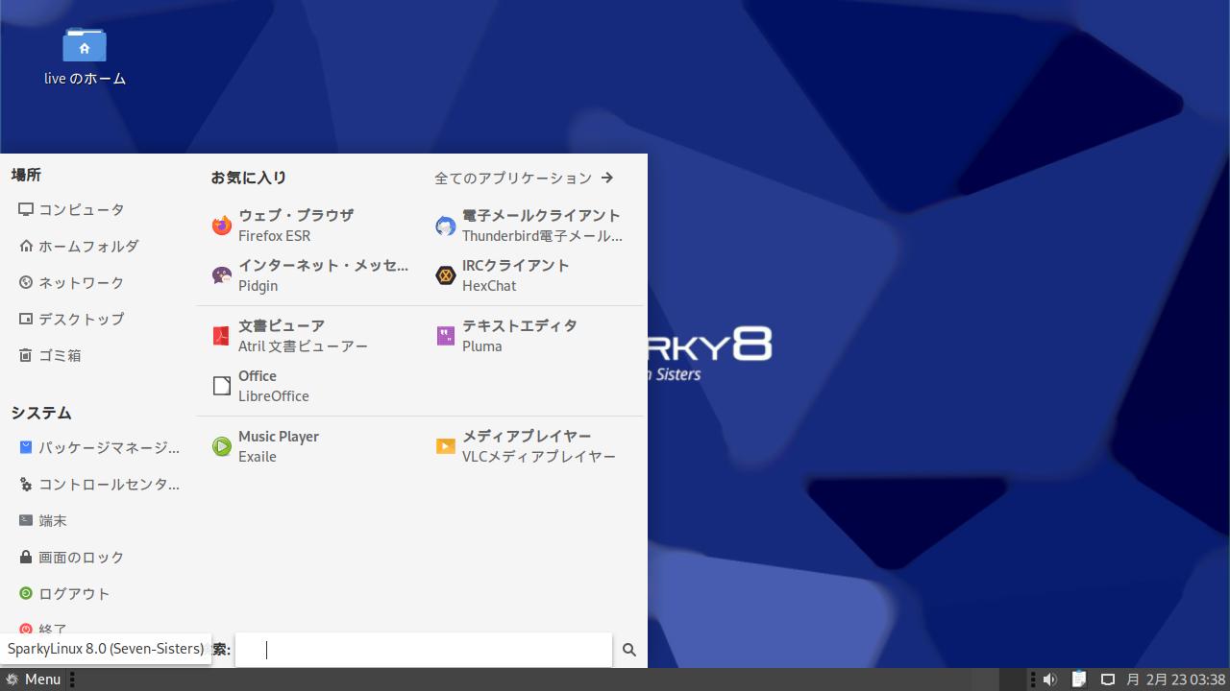Click the search magnifier button
Viewport: 1230px width, 691px height.
click(629, 650)
